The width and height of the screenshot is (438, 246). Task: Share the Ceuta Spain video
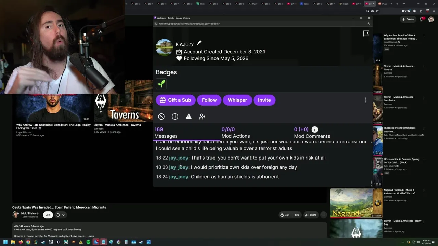click(x=311, y=215)
